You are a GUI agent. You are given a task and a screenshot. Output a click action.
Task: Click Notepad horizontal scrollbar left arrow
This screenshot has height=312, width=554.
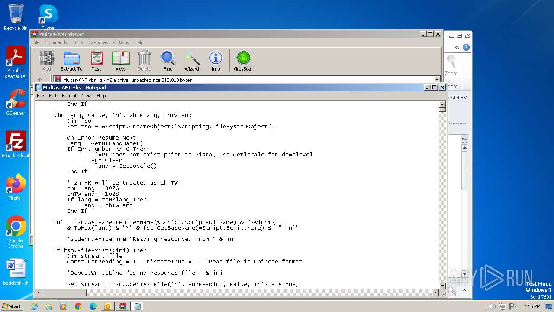(x=39, y=293)
